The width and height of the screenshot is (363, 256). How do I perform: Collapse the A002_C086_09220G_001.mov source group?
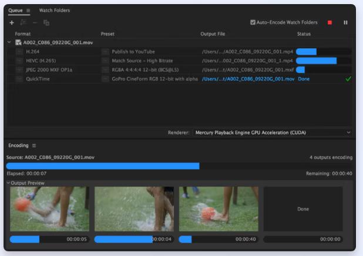[9, 42]
